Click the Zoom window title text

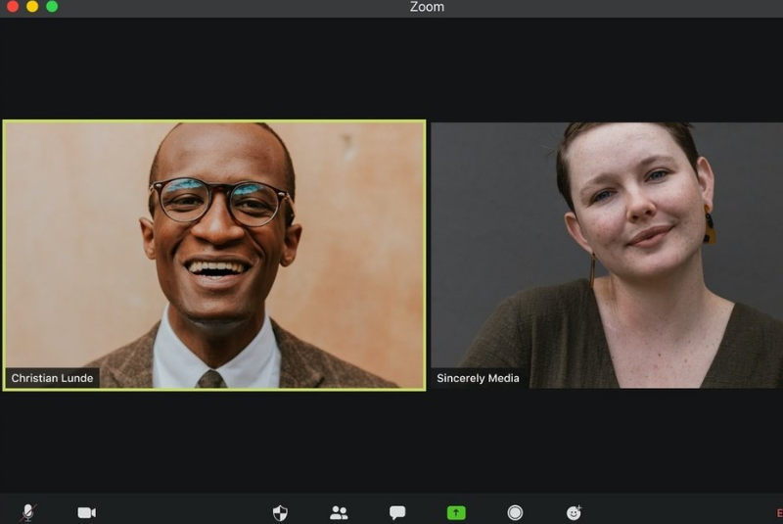pos(427,7)
